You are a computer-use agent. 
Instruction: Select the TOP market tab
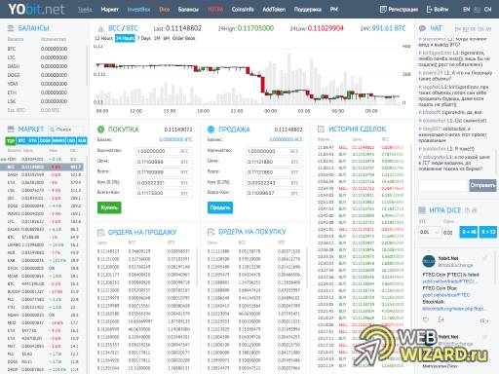[x=11, y=141]
